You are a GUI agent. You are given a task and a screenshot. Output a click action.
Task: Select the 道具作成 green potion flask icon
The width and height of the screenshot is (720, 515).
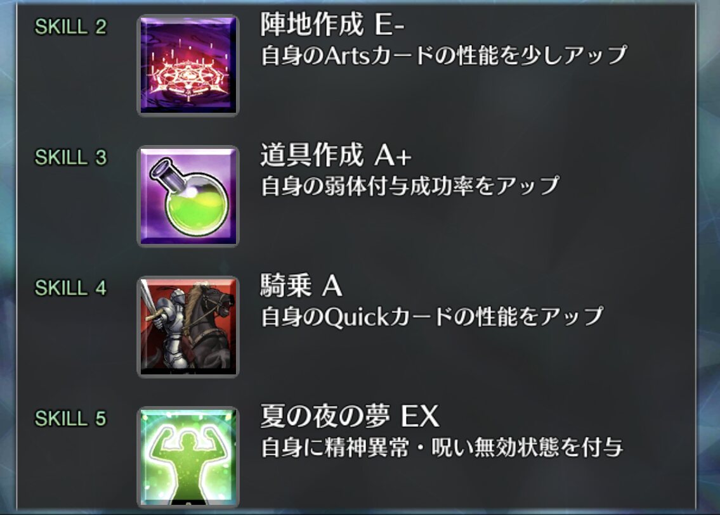(188, 196)
